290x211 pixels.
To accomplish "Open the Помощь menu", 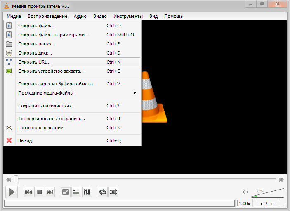I will [174, 16].
